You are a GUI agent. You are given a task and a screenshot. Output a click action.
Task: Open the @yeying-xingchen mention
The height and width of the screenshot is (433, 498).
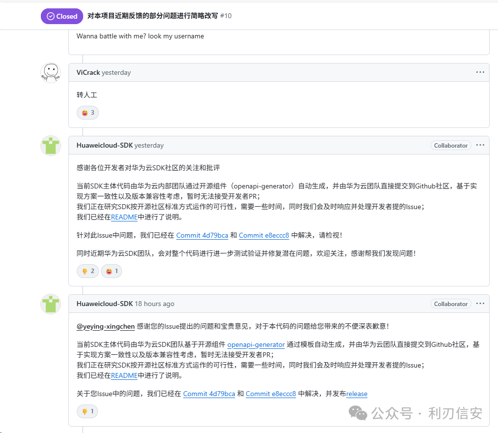105,326
